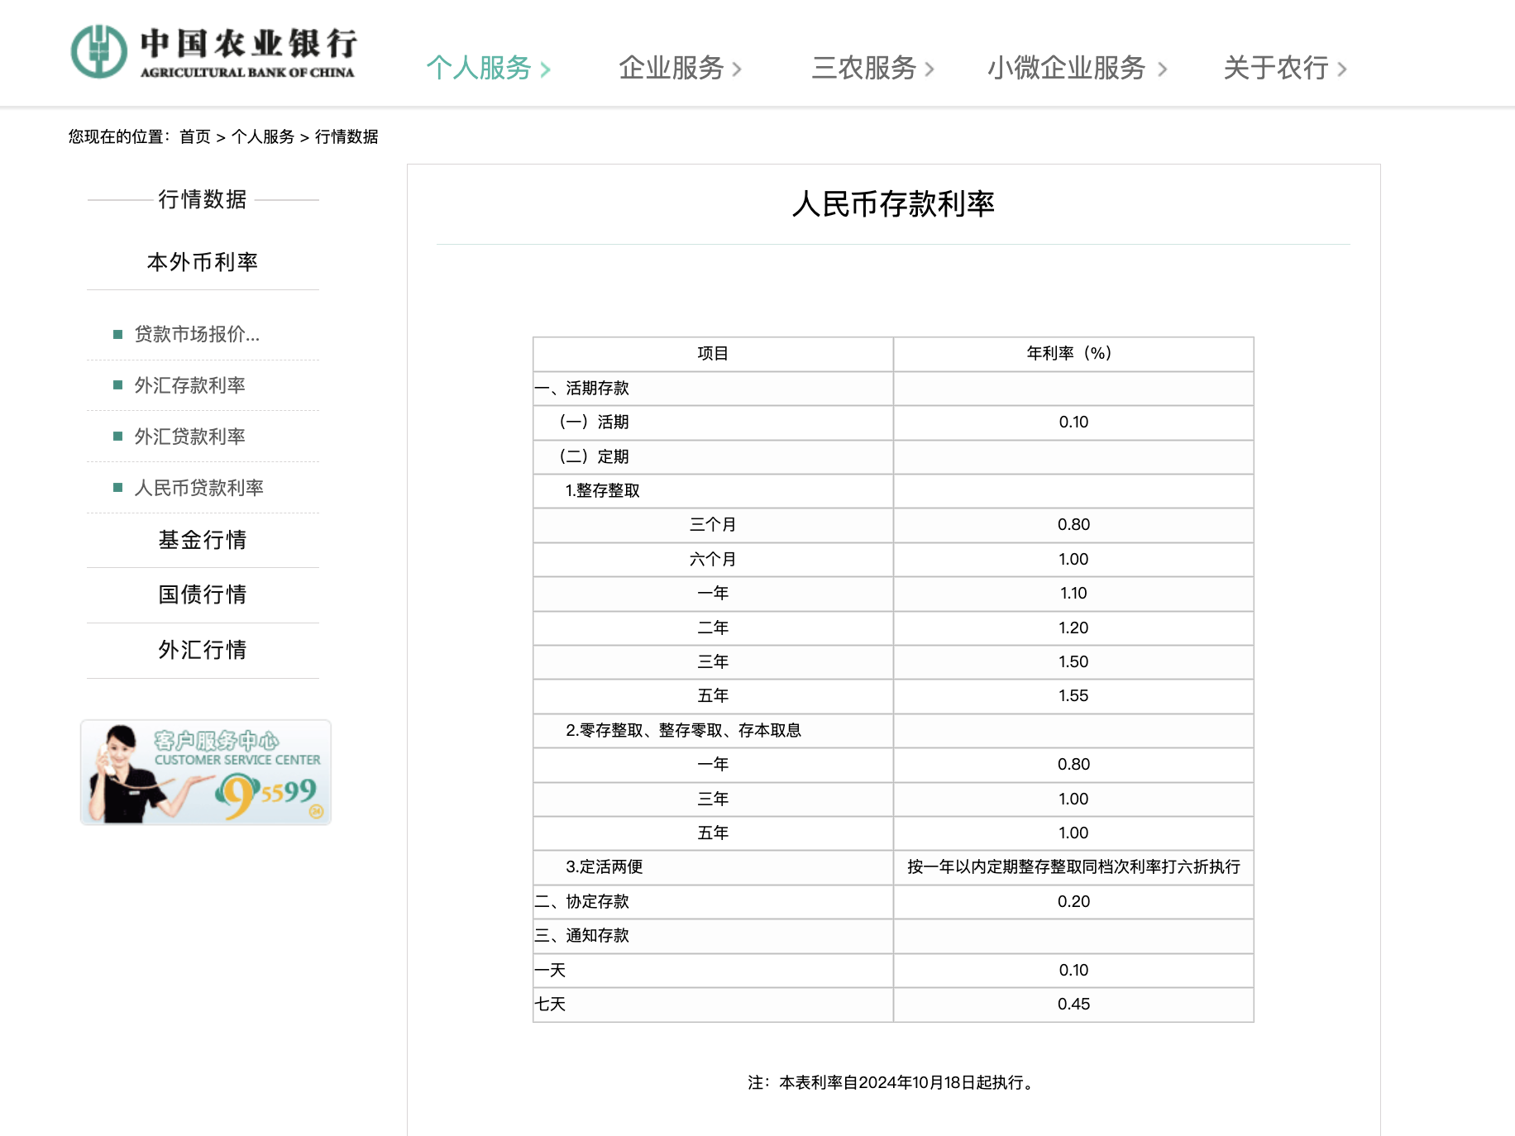Select 基金行情 in the sidebar

pyautogui.click(x=203, y=540)
